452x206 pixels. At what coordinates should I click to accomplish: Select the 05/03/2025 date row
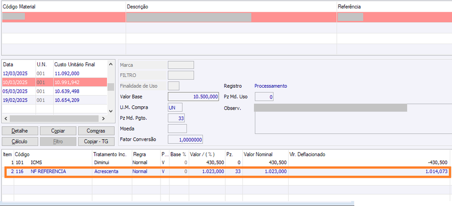point(54,91)
